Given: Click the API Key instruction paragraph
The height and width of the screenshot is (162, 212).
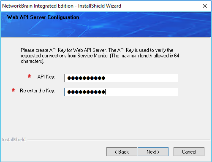Looking at the screenshot, I should coord(100,56).
